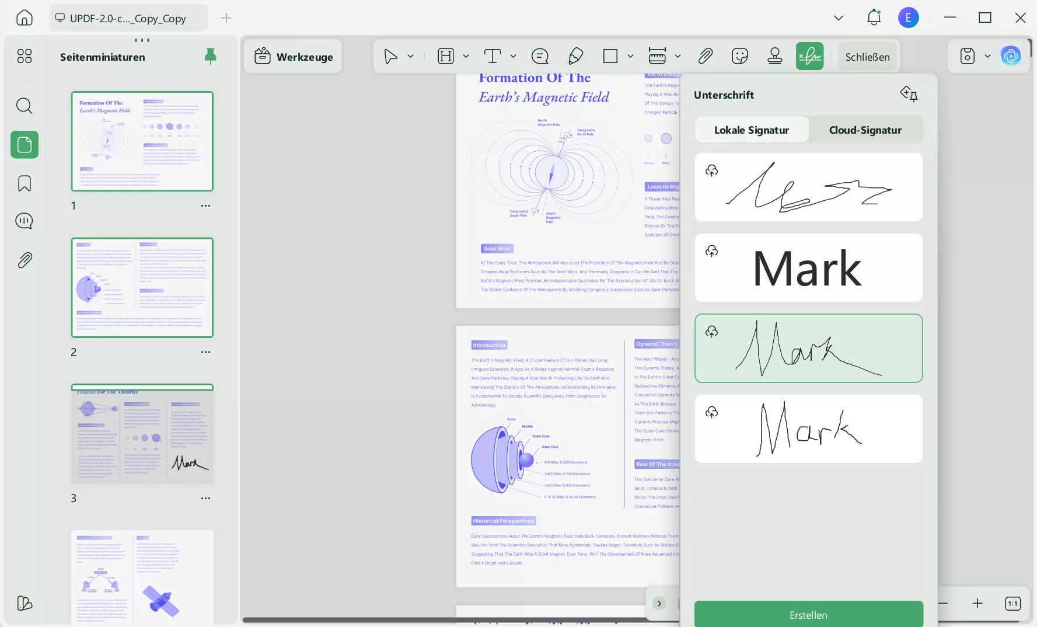Expand cursor tool options dropdown

click(x=411, y=56)
